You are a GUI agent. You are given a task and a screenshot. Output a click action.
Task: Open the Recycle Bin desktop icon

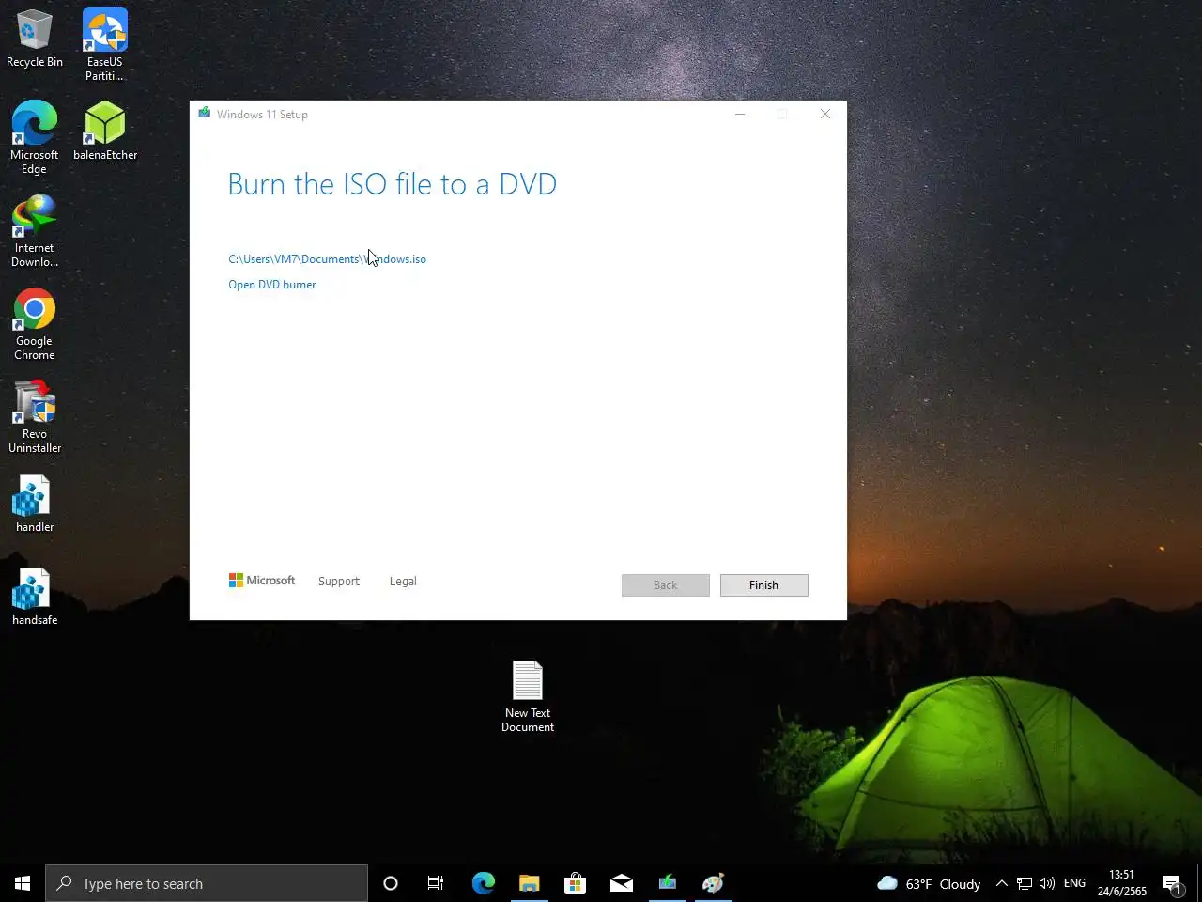[35, 39]
